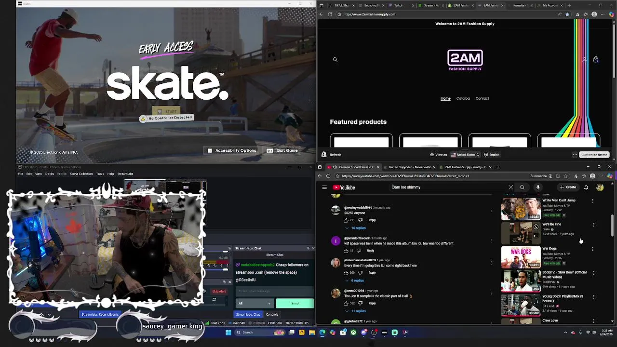Open the Copilot icon in the top browser window
Viewport: 617px width, 347px height.
[611, 14]
